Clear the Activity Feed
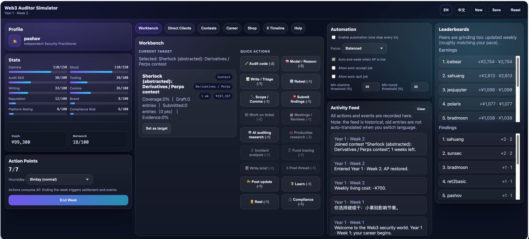 (x=421, y=109)
